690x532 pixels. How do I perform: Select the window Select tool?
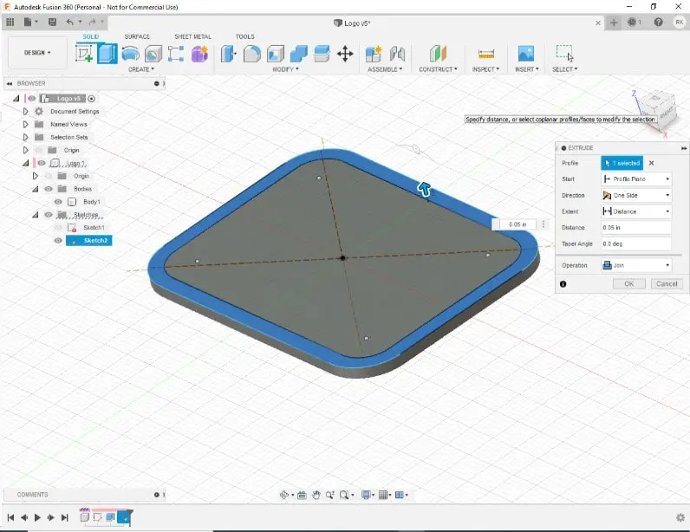click(564, 53)
